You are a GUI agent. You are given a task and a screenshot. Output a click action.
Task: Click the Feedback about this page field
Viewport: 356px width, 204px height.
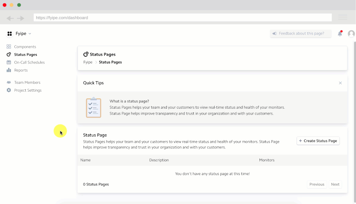301,33
